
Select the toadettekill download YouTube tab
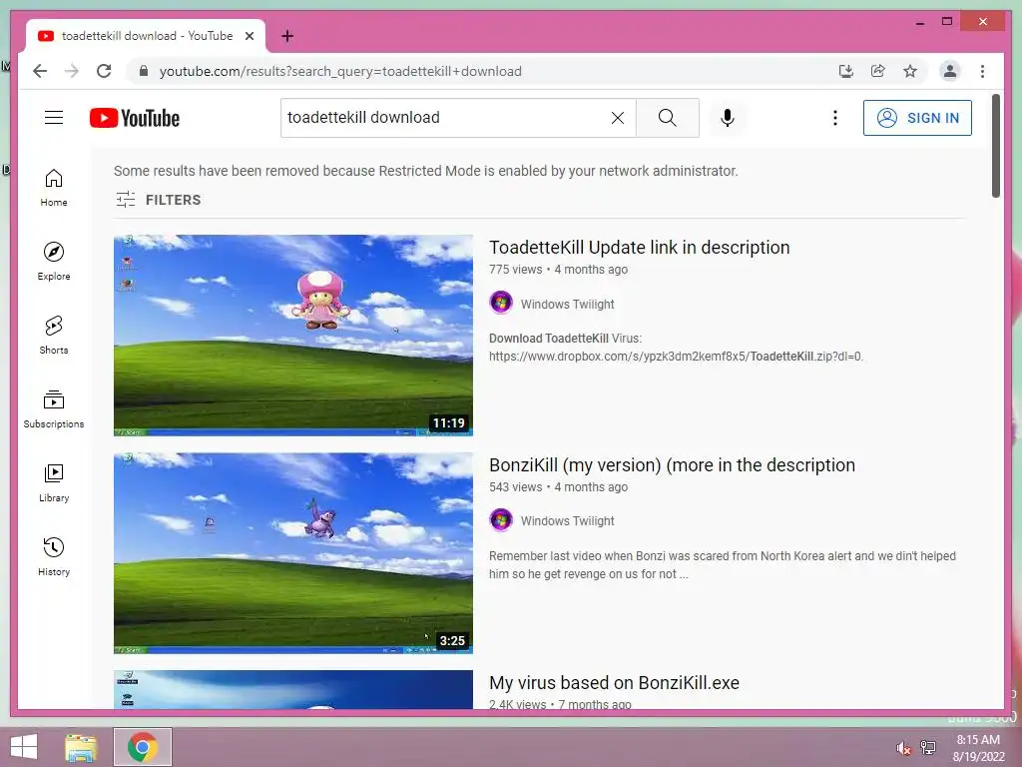(145, 36)
